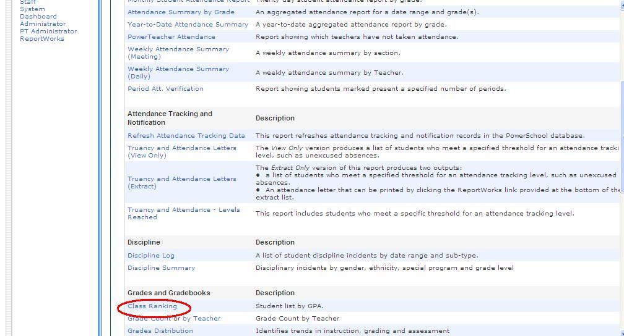Select Administrator in the sidebar
Viewport: 624px width, 336px height.
(43, 24)
